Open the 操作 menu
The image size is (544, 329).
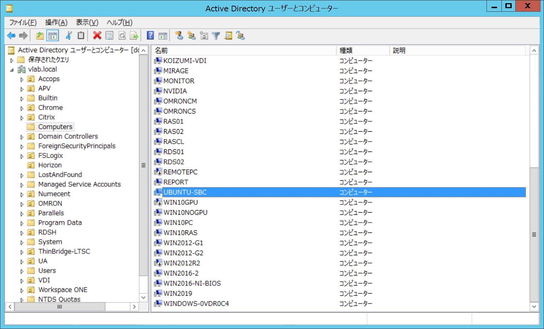56,22
